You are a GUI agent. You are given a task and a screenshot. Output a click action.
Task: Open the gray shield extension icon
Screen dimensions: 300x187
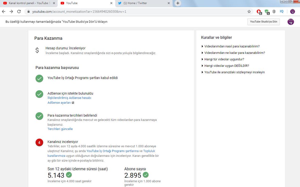tap(274, 11)
